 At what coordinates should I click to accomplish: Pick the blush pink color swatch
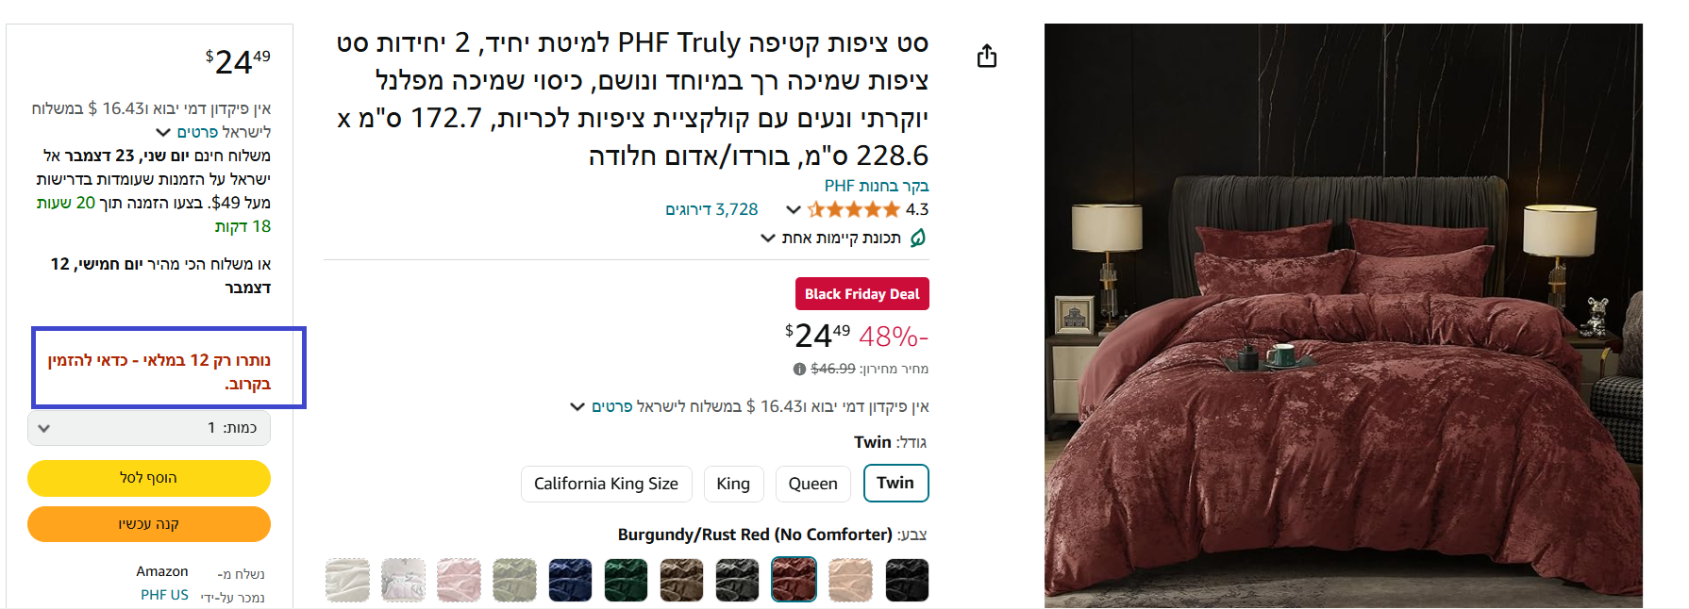(x=459, y=580)
